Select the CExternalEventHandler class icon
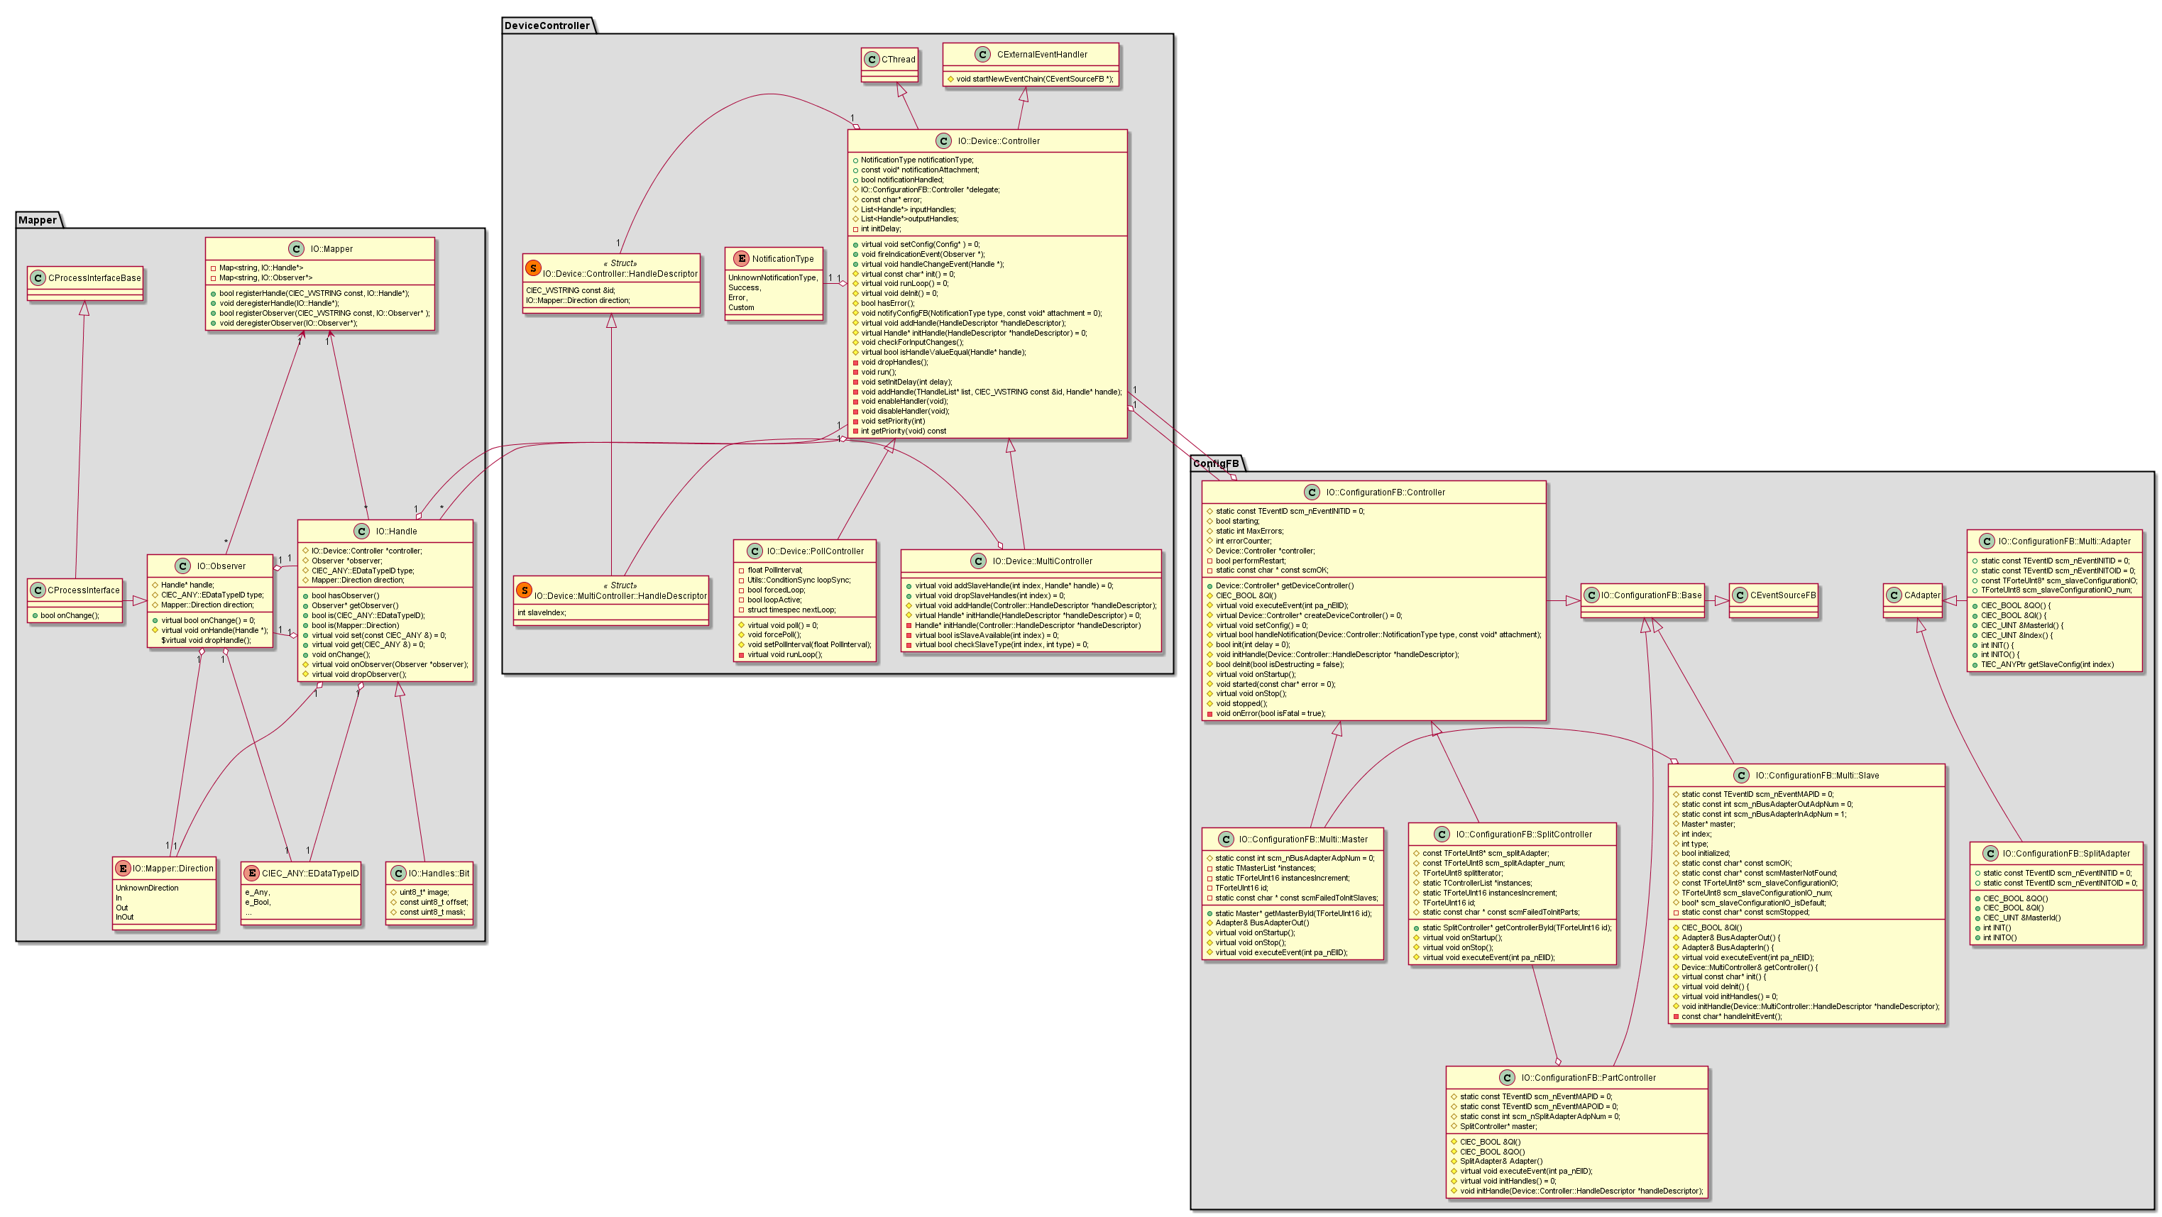Screen dimensions: 2162x1217 982,54
